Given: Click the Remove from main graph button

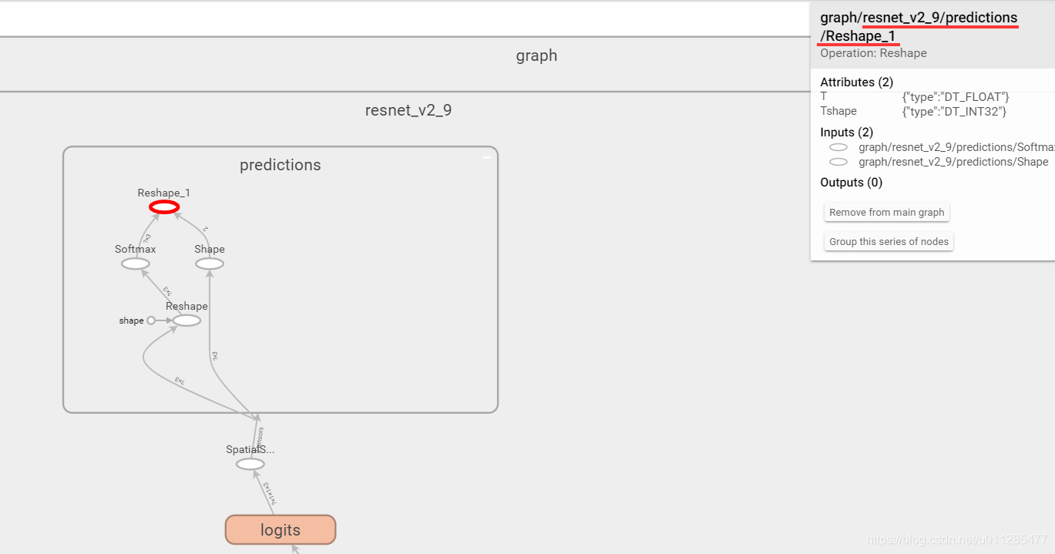Looking at the screenshot, I should (x=886, y=212).
